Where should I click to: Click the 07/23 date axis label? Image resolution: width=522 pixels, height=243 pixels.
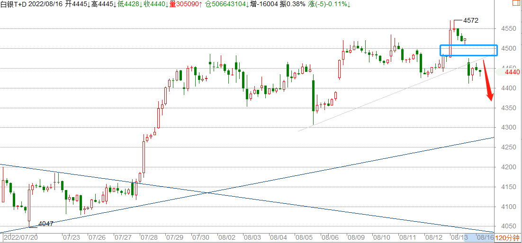pyautogui.click(x=71, y=238)
